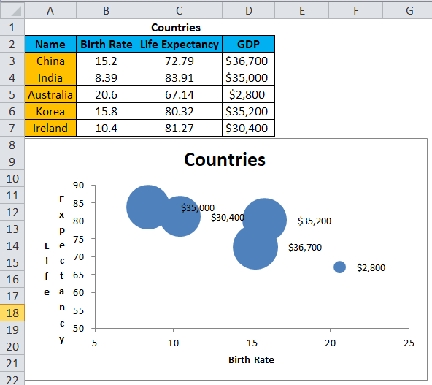Select GDP cell $35,200 in table
Viewport: 432px width, 385px height.
pos(249,112)
